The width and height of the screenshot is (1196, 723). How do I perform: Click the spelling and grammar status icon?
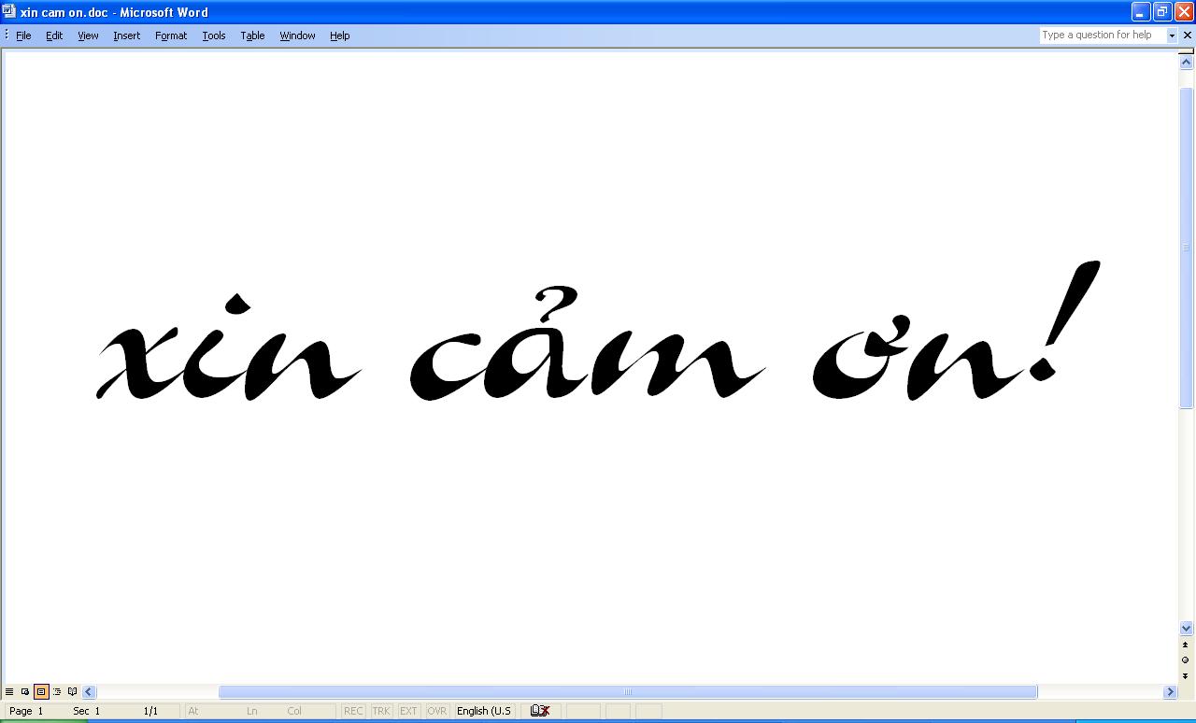coord(539,711)
